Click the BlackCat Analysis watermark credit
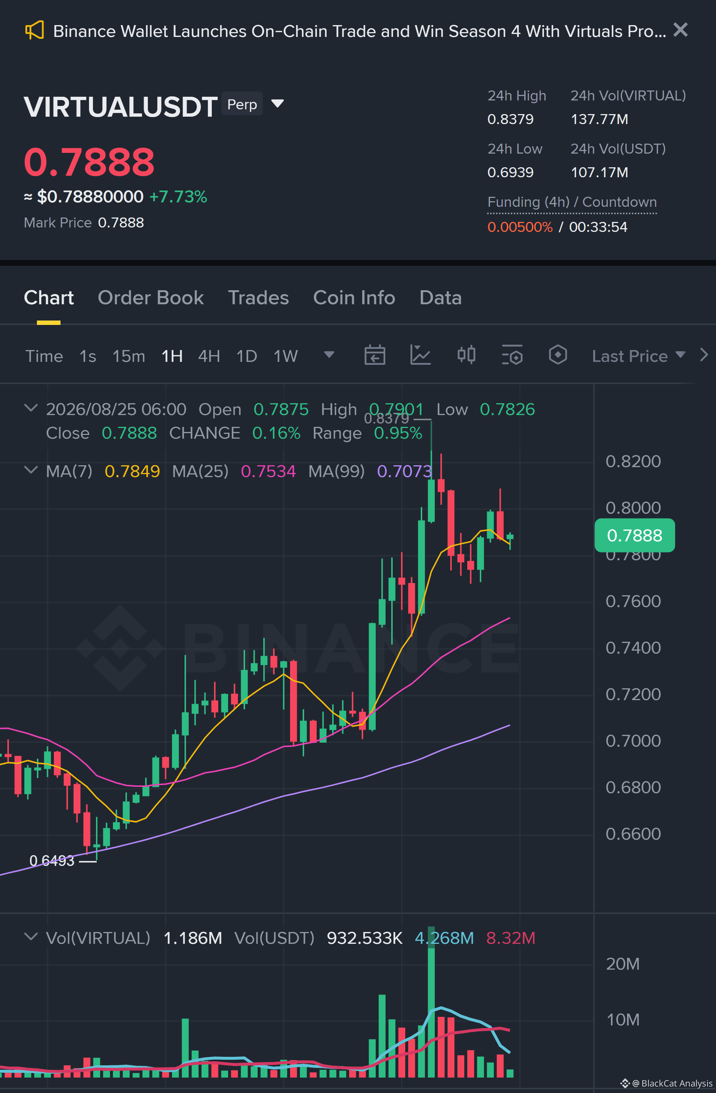Screen dimensions: 716x1093 [667, 1083]
